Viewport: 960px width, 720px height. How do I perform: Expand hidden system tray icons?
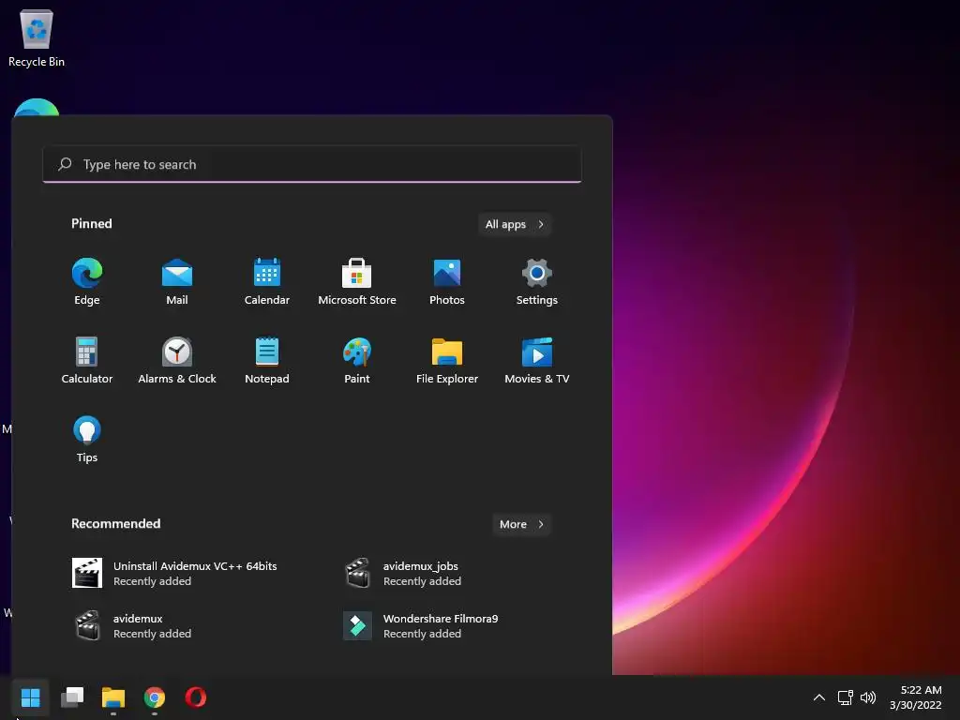point(819,697)
